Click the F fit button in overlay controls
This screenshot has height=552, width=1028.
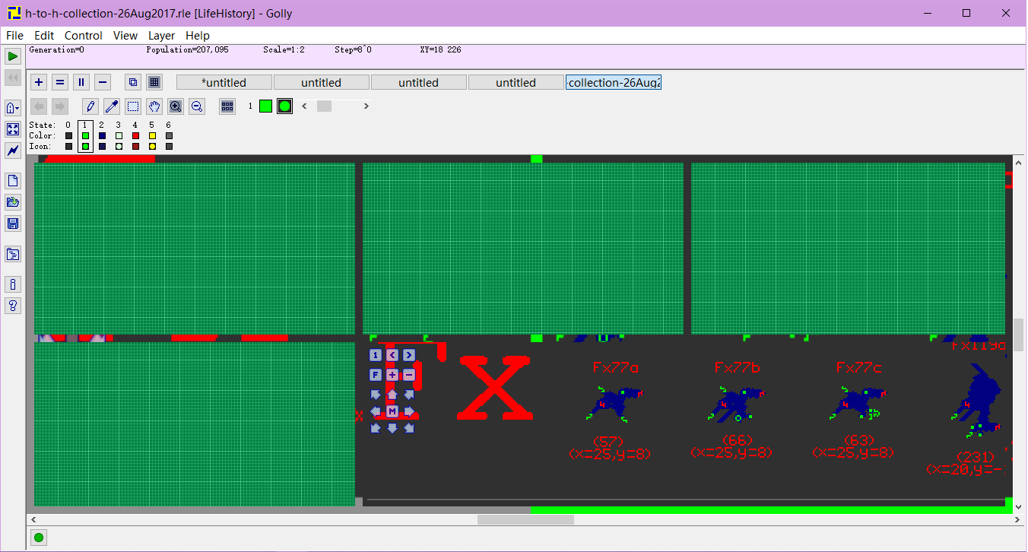376,375
